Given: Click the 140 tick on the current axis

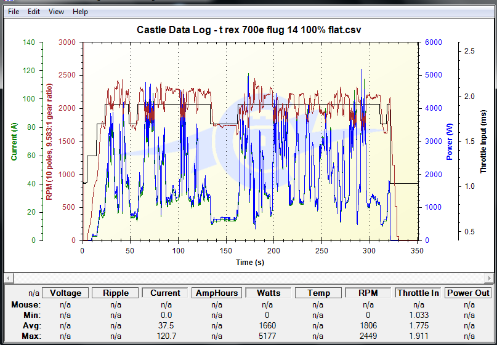Looking at the screenshot, I should click(x=28, y=42).
